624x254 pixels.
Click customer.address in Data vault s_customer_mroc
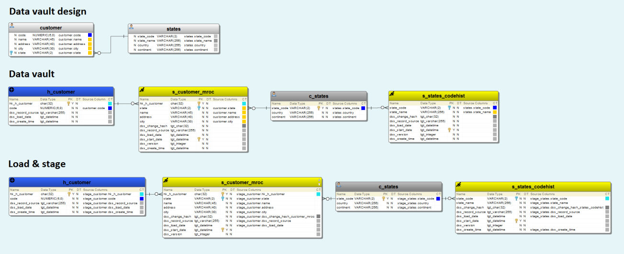226,117
